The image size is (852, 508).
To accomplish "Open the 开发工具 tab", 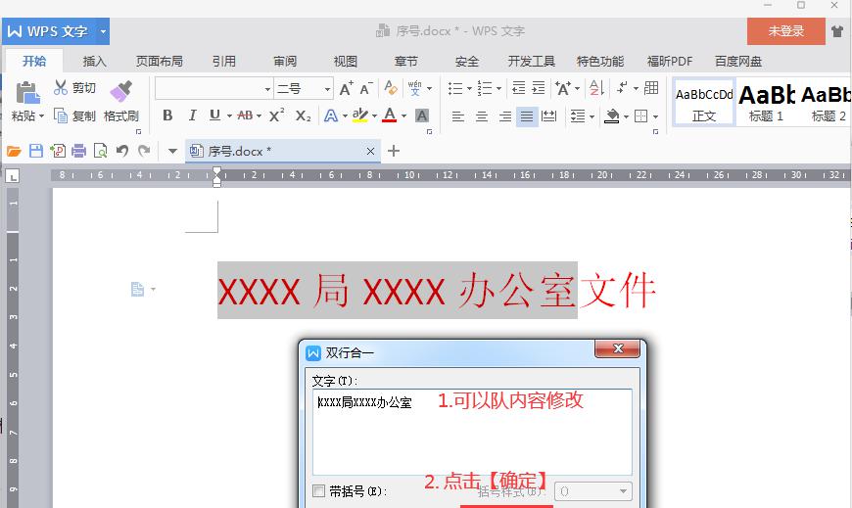I will point(531,62).
